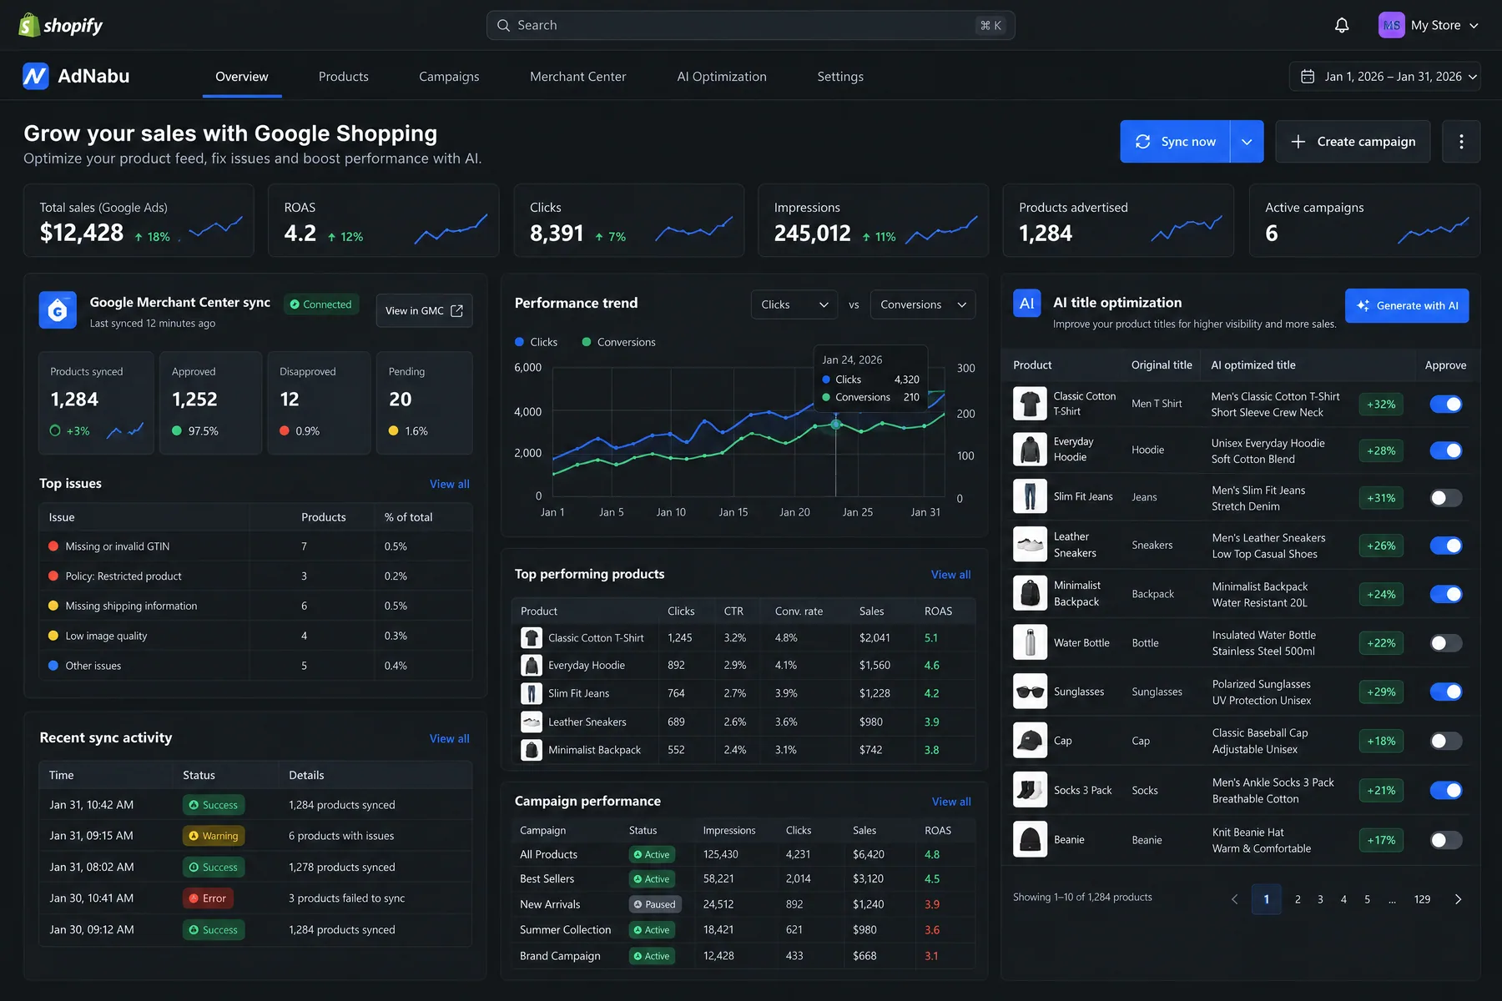Click Create campaign button
1502x1001 pixels.
[x=1353, y=142]
